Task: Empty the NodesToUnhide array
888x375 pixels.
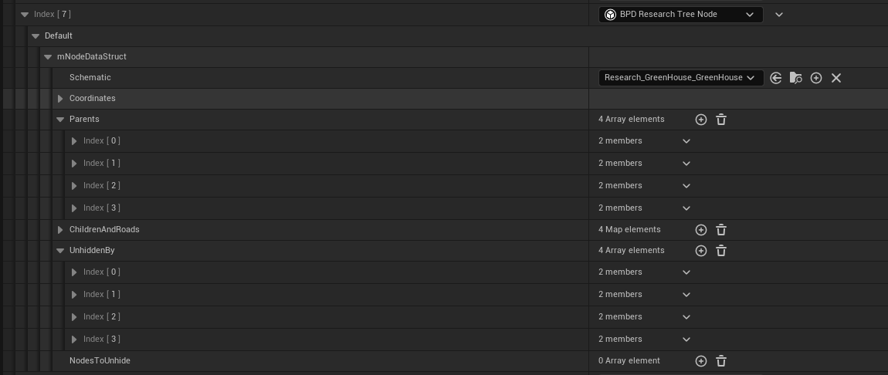Action: click(721, 361)
